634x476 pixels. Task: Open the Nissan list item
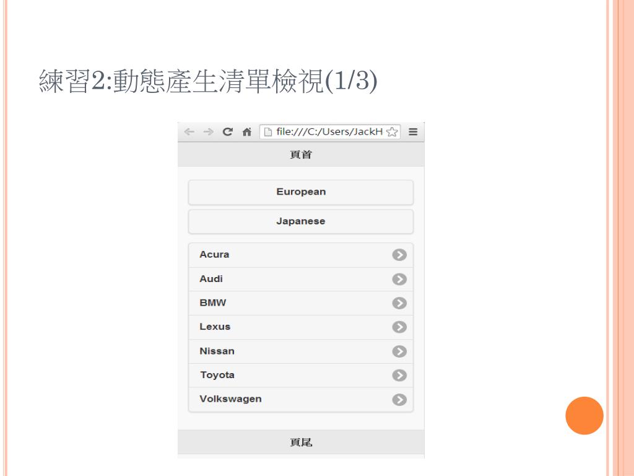click(301, 351)
